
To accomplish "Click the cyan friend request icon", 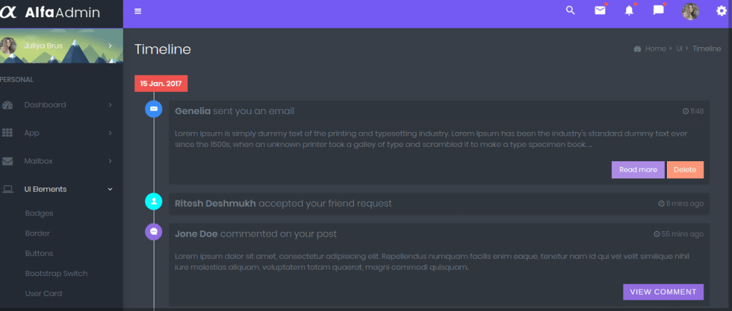I will point(154,203).
